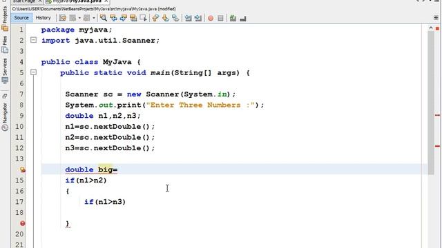442x248 pixels.
Task: Click the Find Selection magnifier icon
Action: click(104, 19)
